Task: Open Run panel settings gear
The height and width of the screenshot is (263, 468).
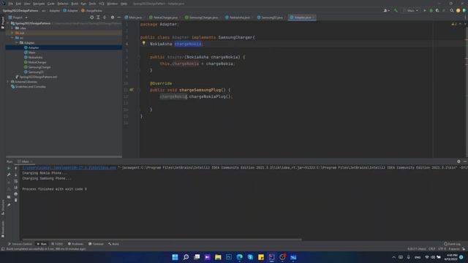Action: 458,161
